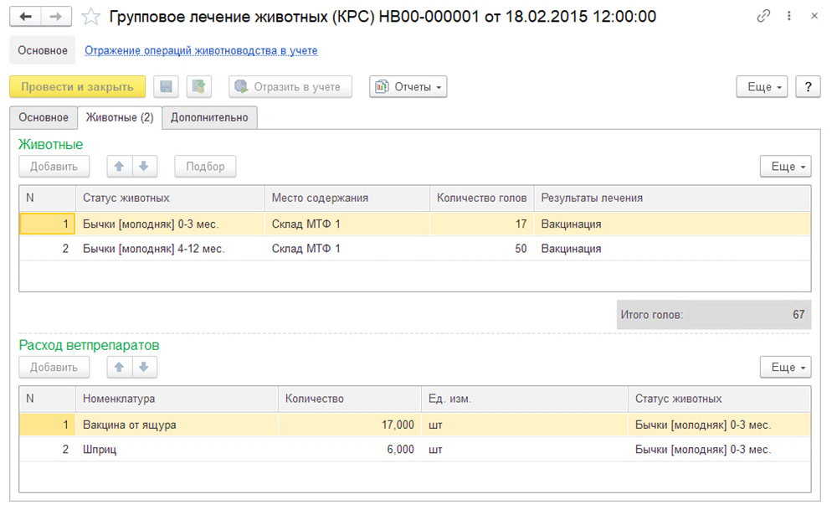Click the Количество голов column header
The height and width of the screenshot is (510, 837).
tap(481, 198)
